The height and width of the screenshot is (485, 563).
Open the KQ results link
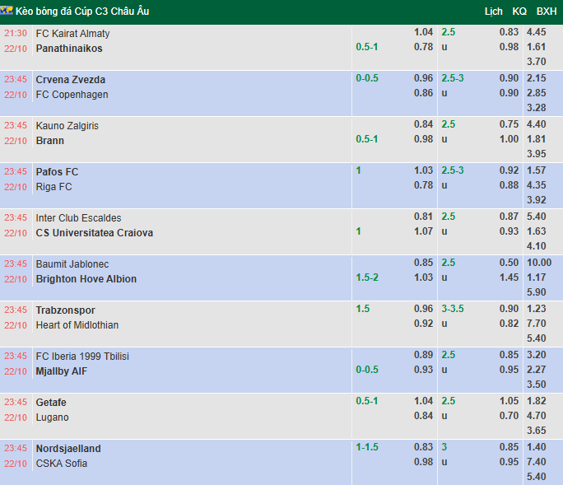tap(519, 12)
